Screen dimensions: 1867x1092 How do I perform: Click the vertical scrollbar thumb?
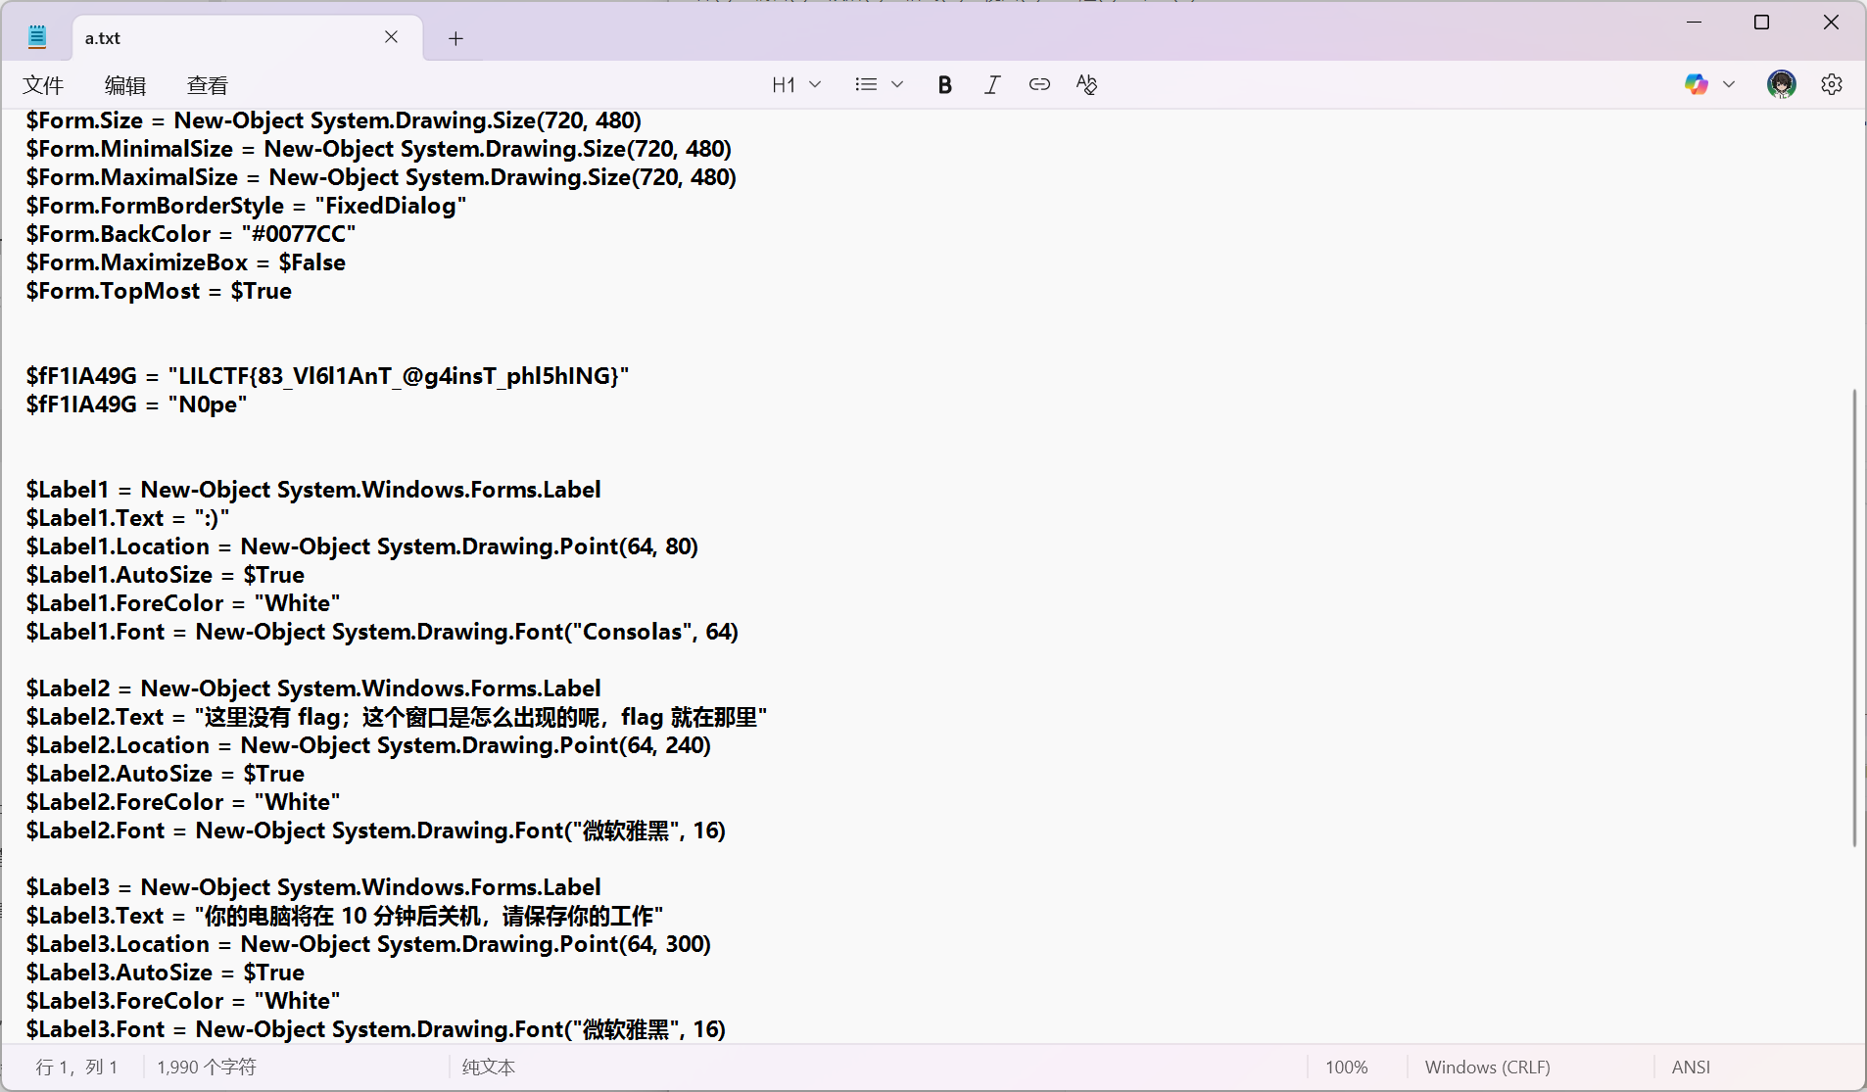[x=1853, y=617]
